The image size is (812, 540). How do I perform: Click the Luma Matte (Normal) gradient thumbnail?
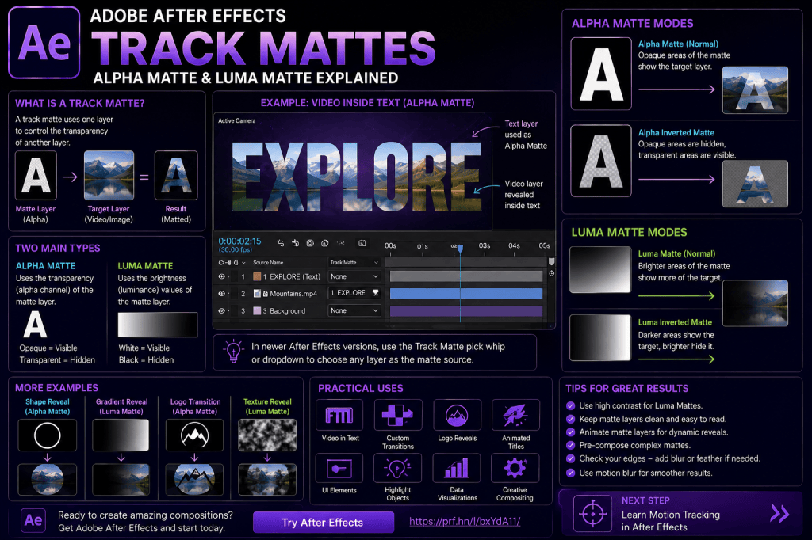600,270
